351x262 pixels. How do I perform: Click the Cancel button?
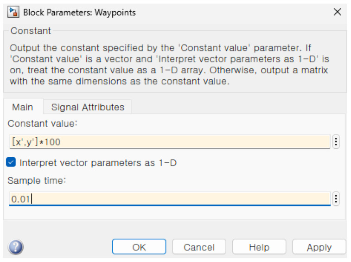point(199,247)
